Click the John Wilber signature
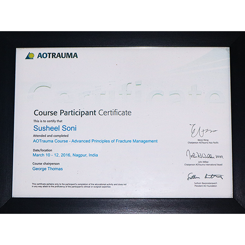Viewport: 245px width, 245px height. (x=205, y=155)
